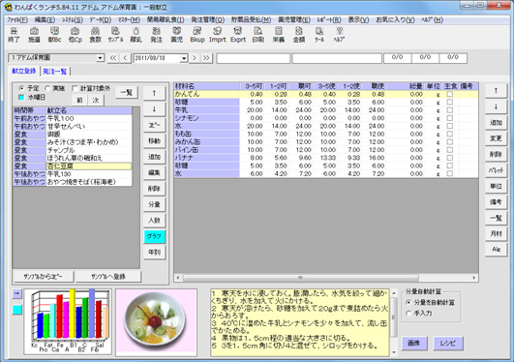Screen dimensions: 514x362
Task: Move menu item down with ↓ beside menu list
Action: pyautogui.click(x=155, y=109)
